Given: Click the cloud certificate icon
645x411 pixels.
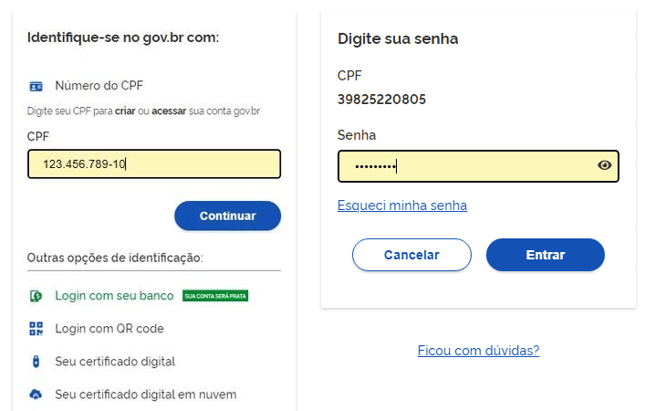Looking at the screenshot, I should click(36, 395).
